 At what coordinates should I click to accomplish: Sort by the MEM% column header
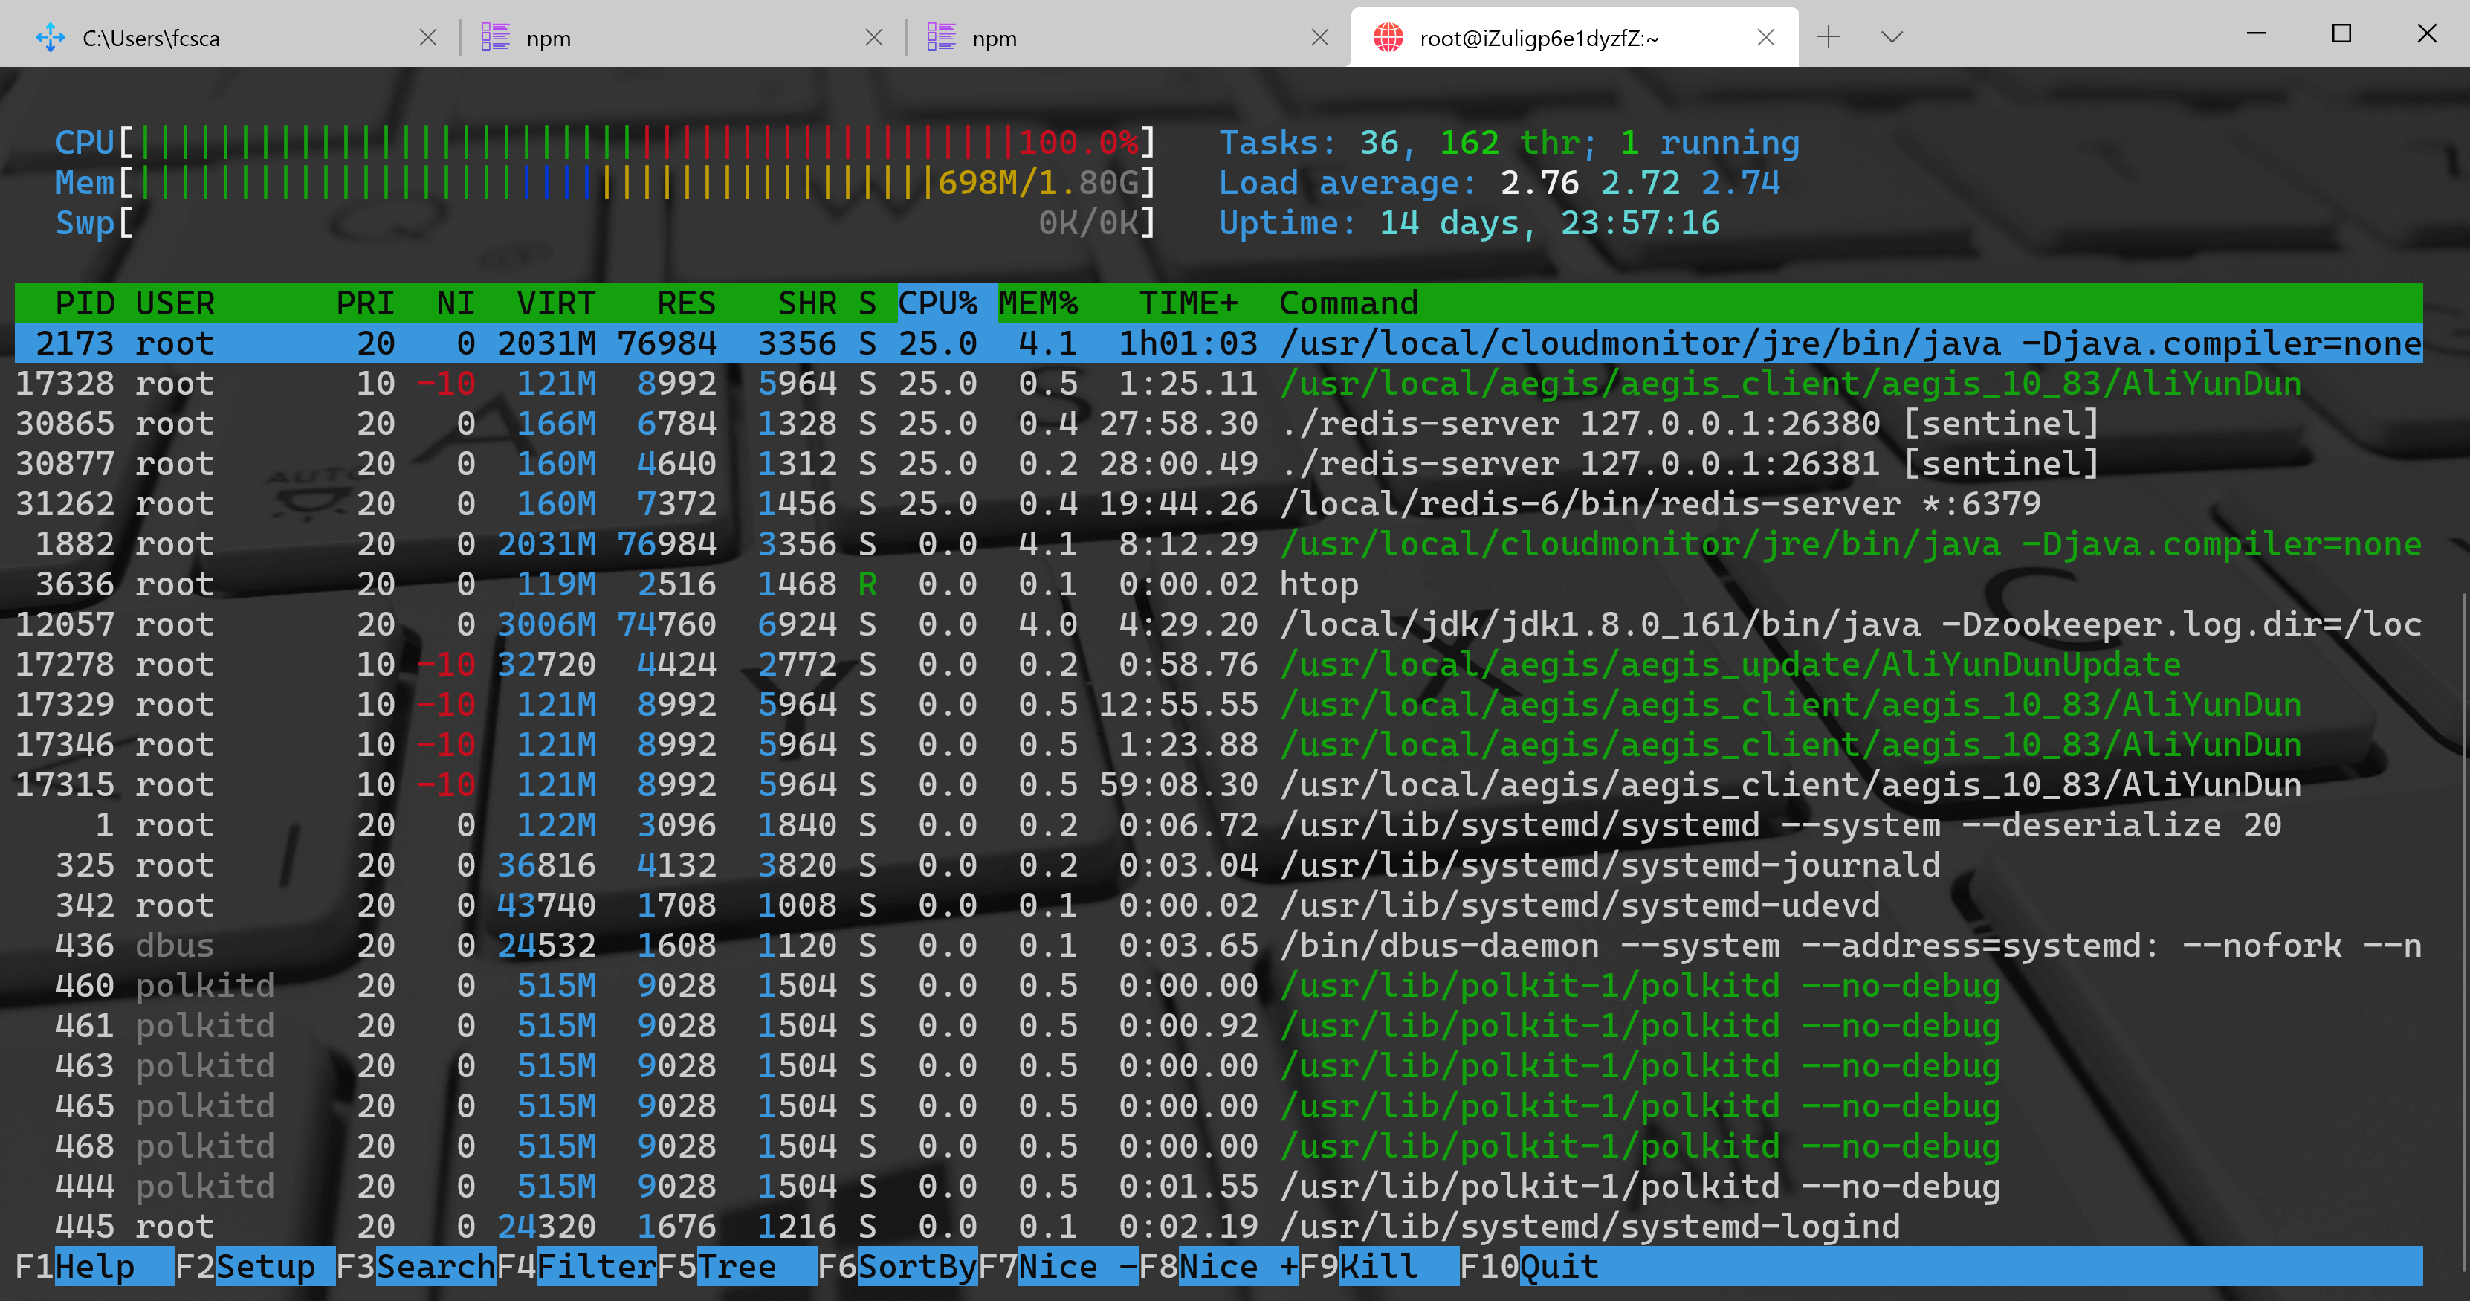pos(1038,303)
